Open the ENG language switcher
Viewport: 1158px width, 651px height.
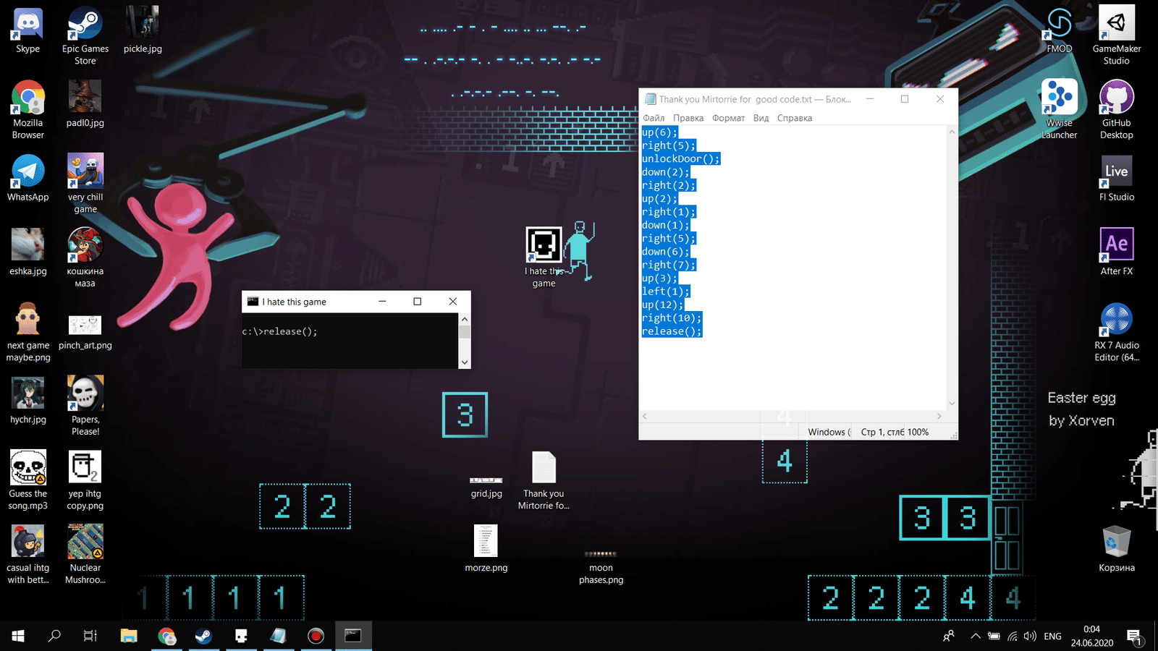[x=1053, y=637]
